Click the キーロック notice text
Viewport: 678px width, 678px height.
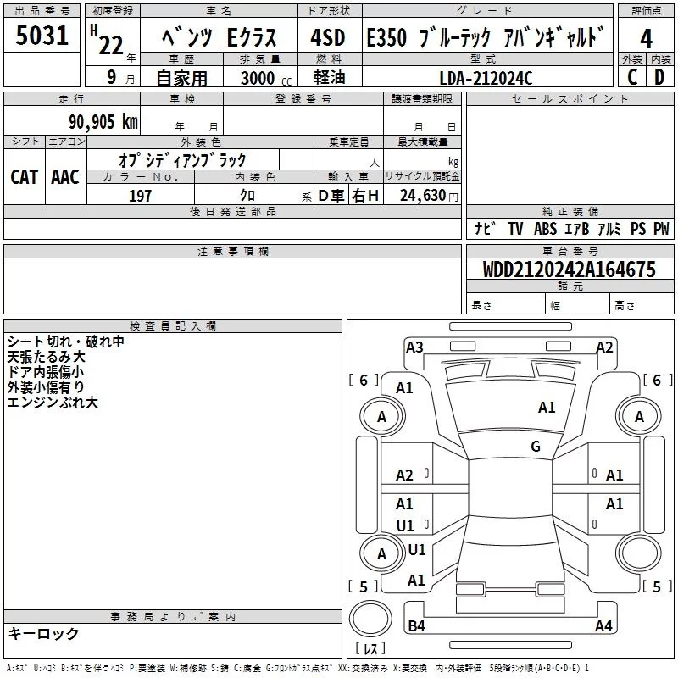[44, 634]
